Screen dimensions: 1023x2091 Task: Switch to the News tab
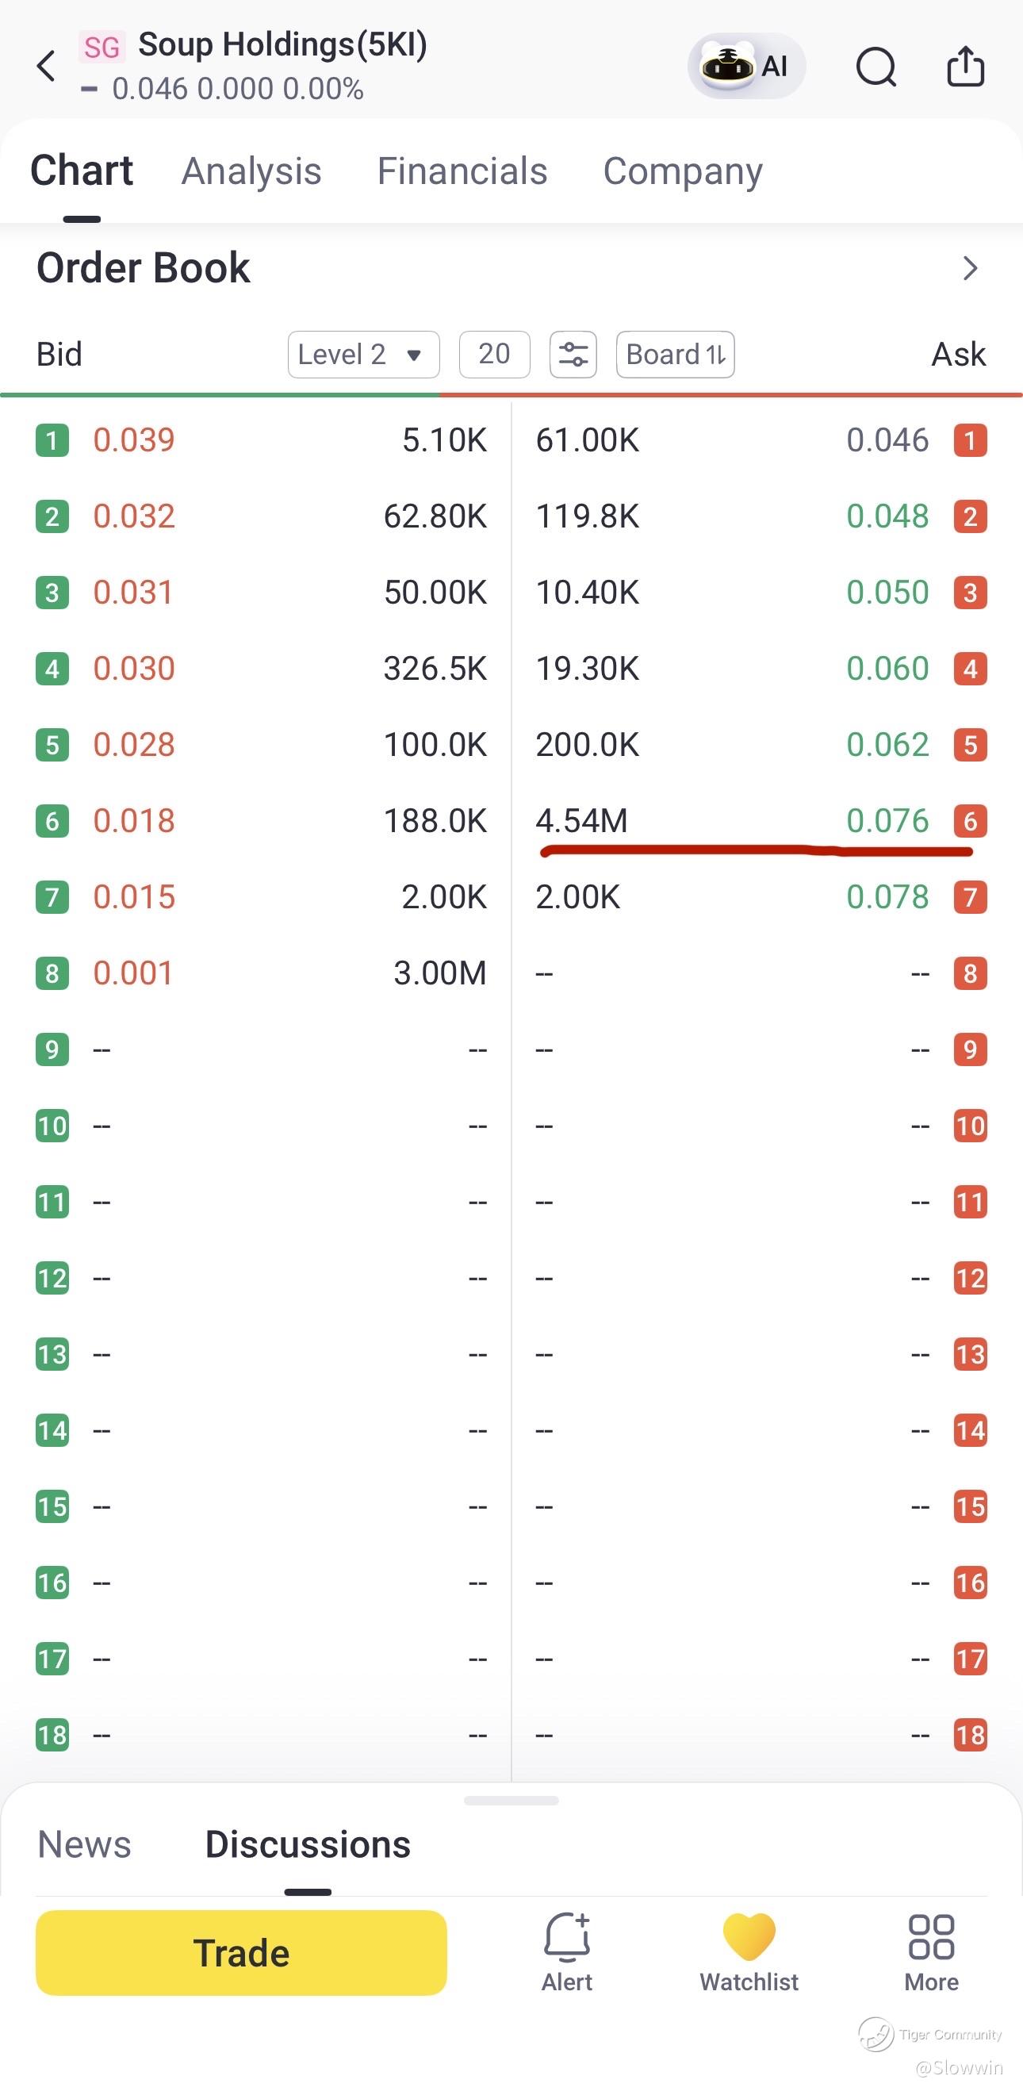[x=84, y=1844]
